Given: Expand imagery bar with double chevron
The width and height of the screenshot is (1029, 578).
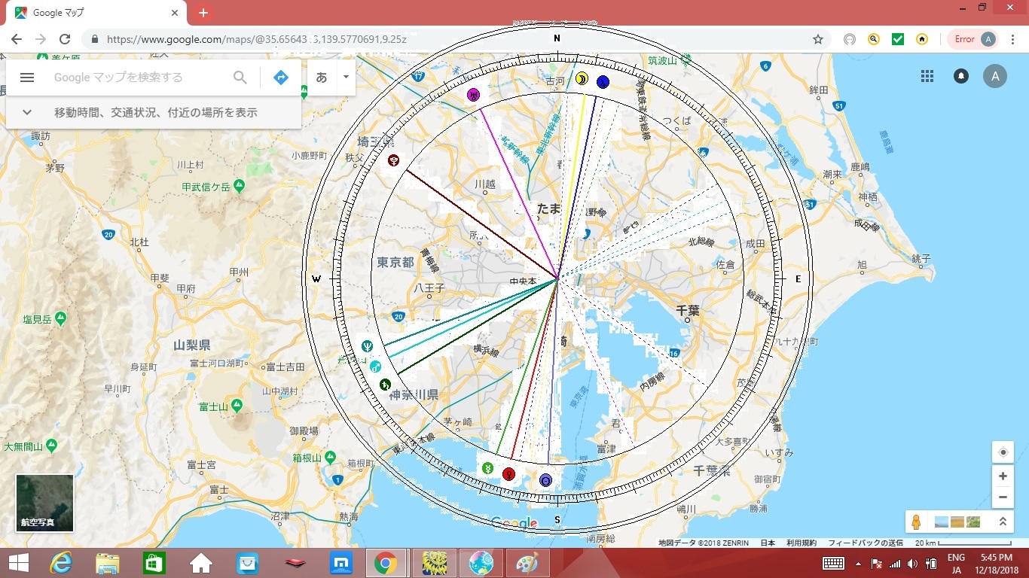Looking at the screenshot, I should [1003, 522].
